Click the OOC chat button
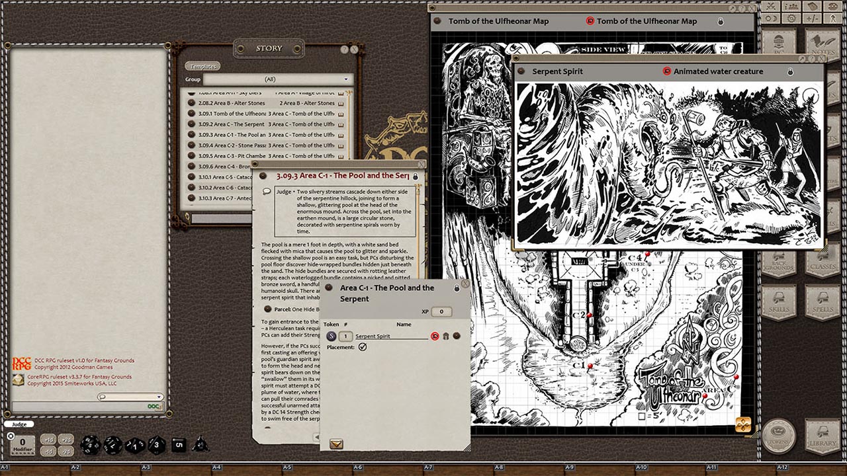This screenshot has width=847, height=476. [x=153, y=405]
